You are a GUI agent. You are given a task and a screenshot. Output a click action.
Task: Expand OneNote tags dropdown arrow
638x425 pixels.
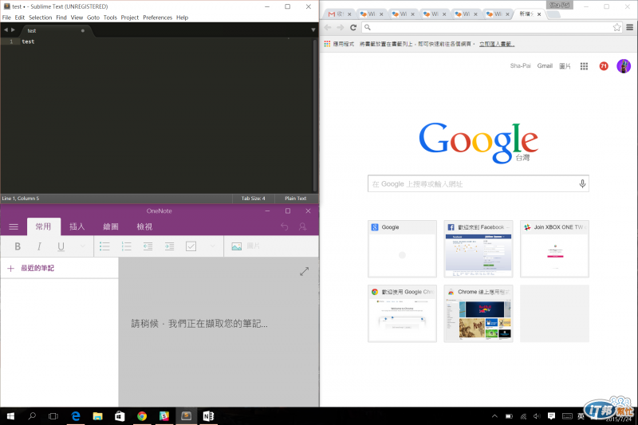coord(212,246)
